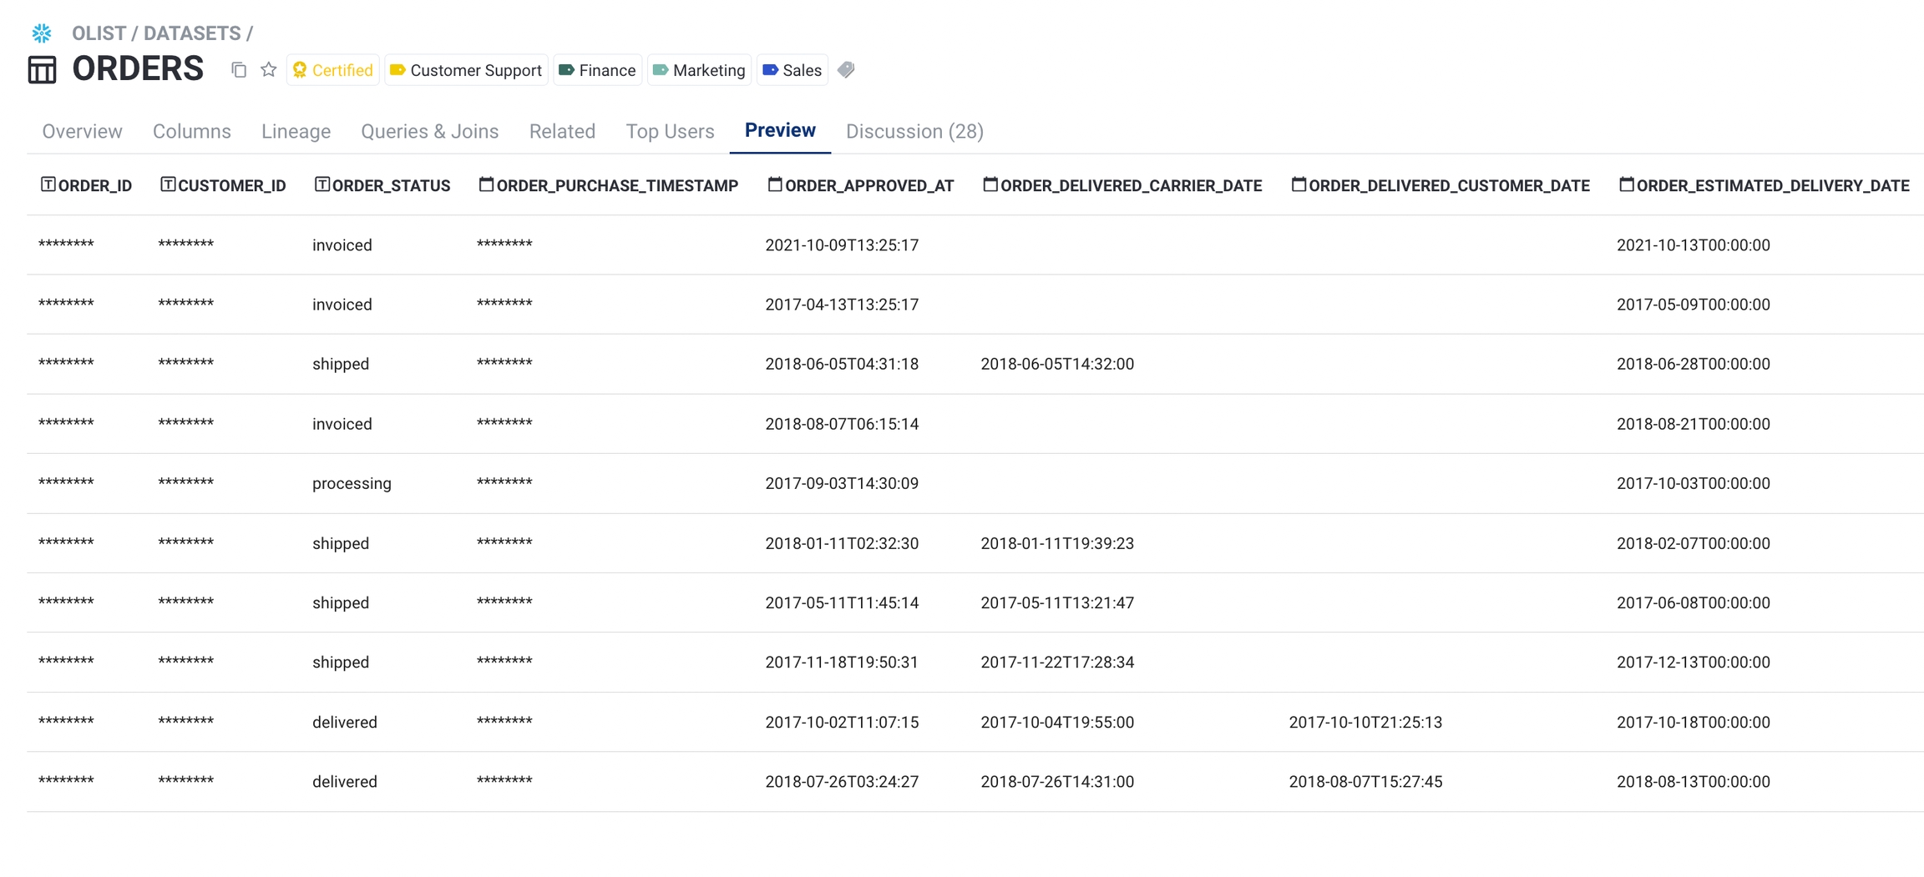Click the Marketing tag
Viewport: 1924px width, 877px height.
tap(699, 70)
